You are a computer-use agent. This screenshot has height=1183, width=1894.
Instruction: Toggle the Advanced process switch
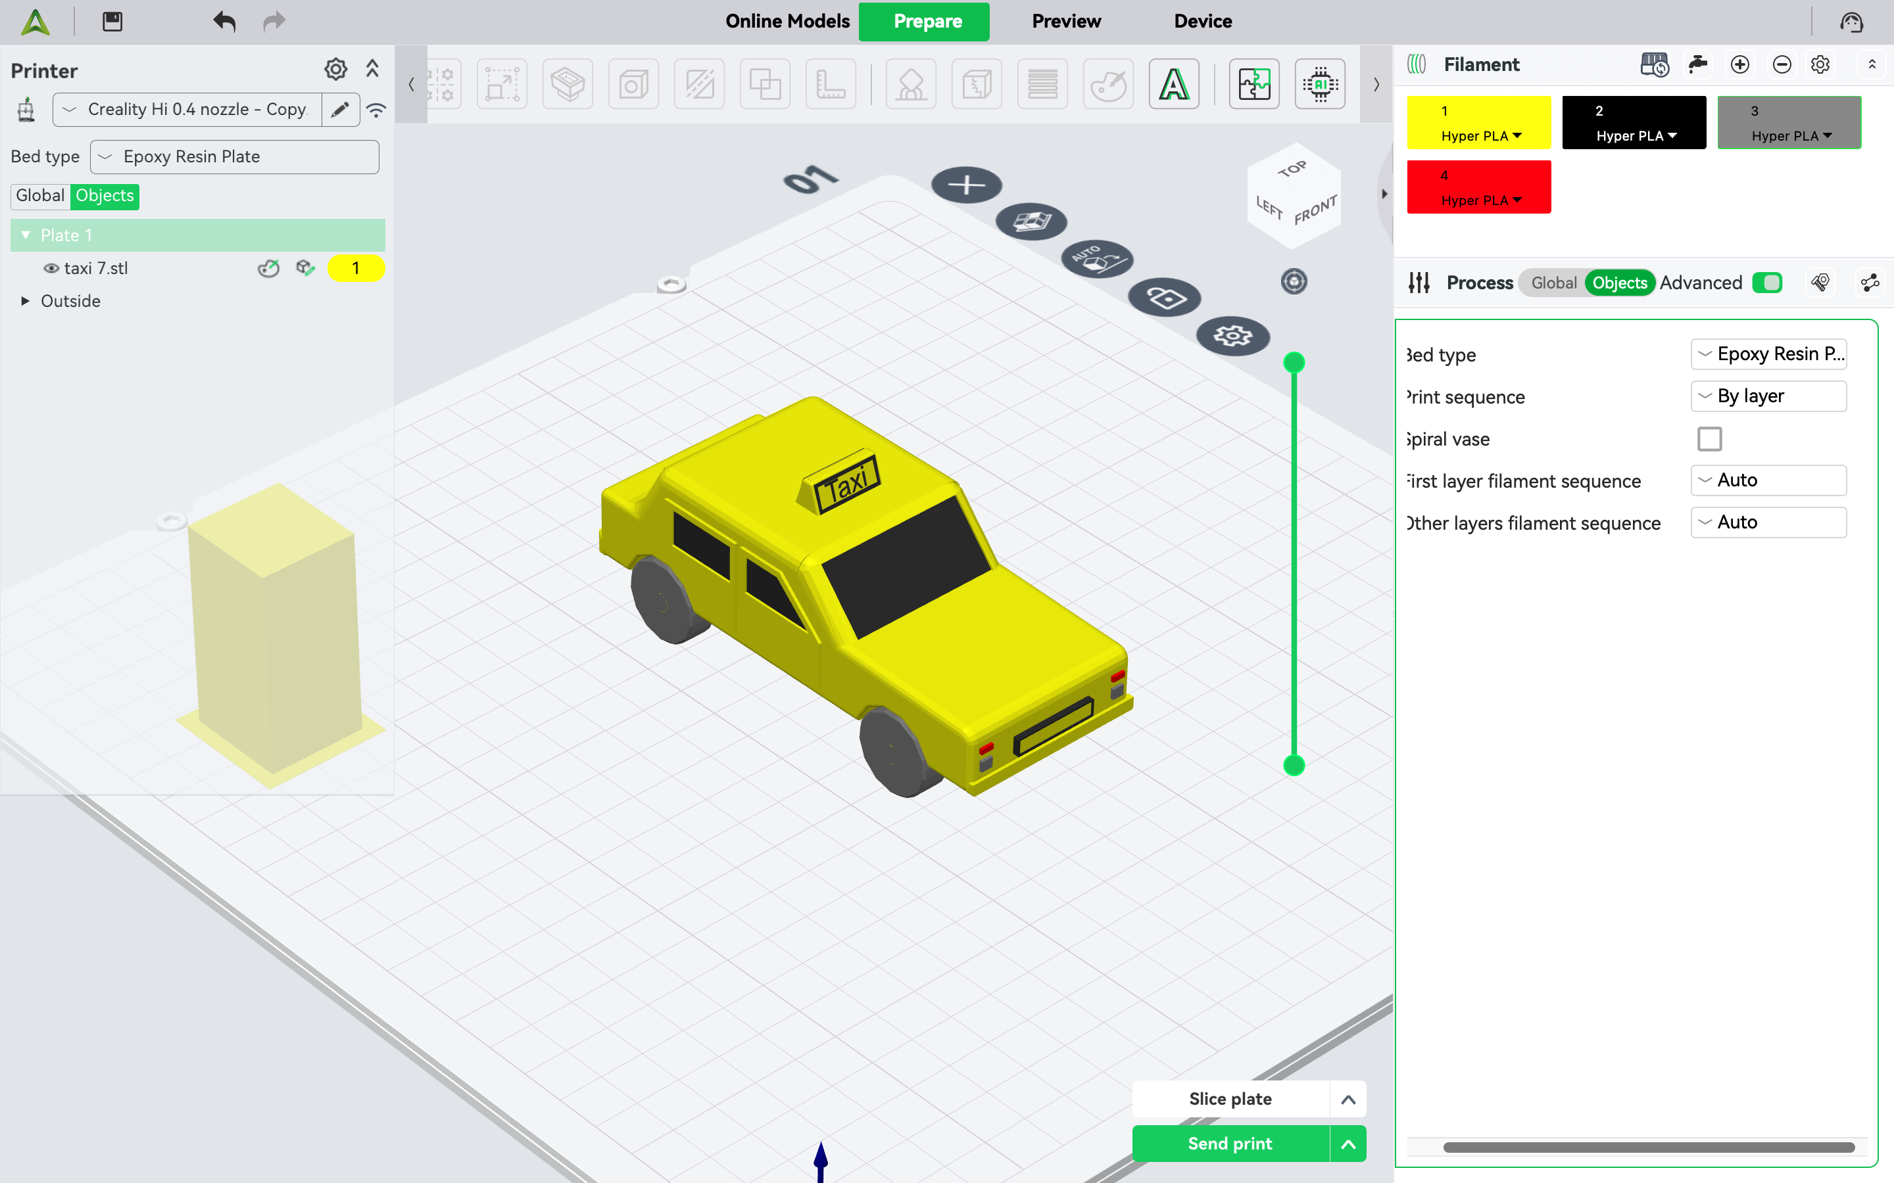point(1767,283)
